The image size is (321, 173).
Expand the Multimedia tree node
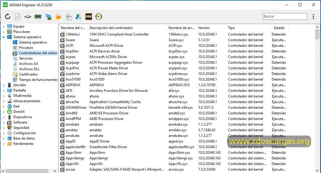tap(4, 96)
